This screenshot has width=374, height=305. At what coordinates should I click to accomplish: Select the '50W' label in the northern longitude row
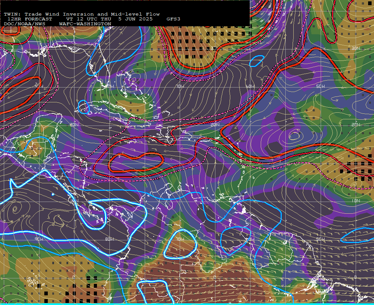(320, 86)
